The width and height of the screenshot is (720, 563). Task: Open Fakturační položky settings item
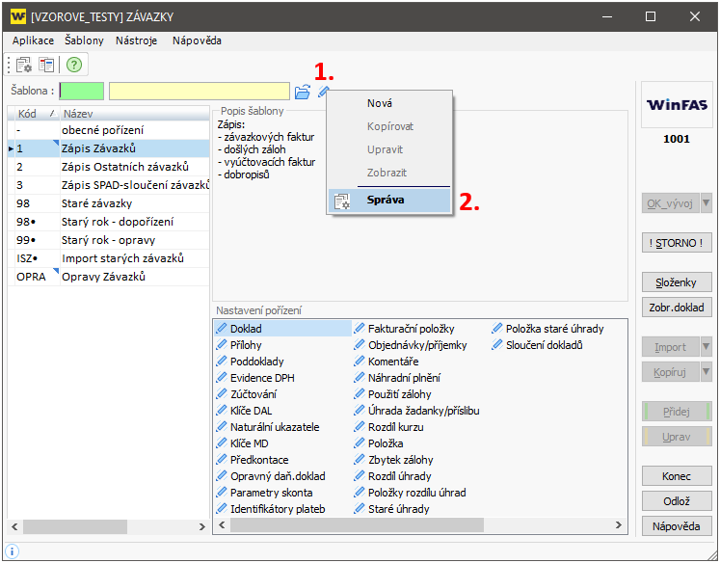pyautogui.click(x=404, y=329)
